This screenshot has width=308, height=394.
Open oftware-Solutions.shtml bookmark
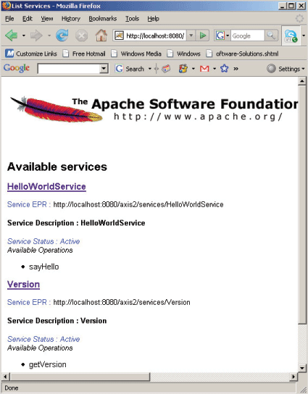tap(242, 54)
